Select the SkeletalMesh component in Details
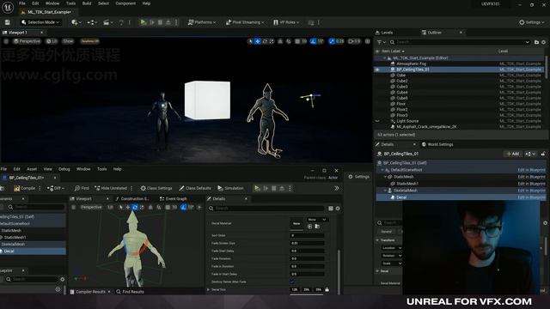The height and width of the screenshot is (309, 550). click(406, 191)
